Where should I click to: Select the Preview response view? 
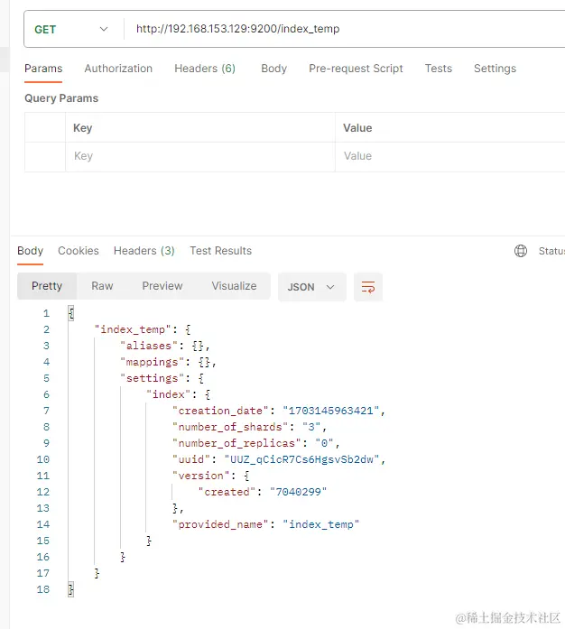coord(162,286)
